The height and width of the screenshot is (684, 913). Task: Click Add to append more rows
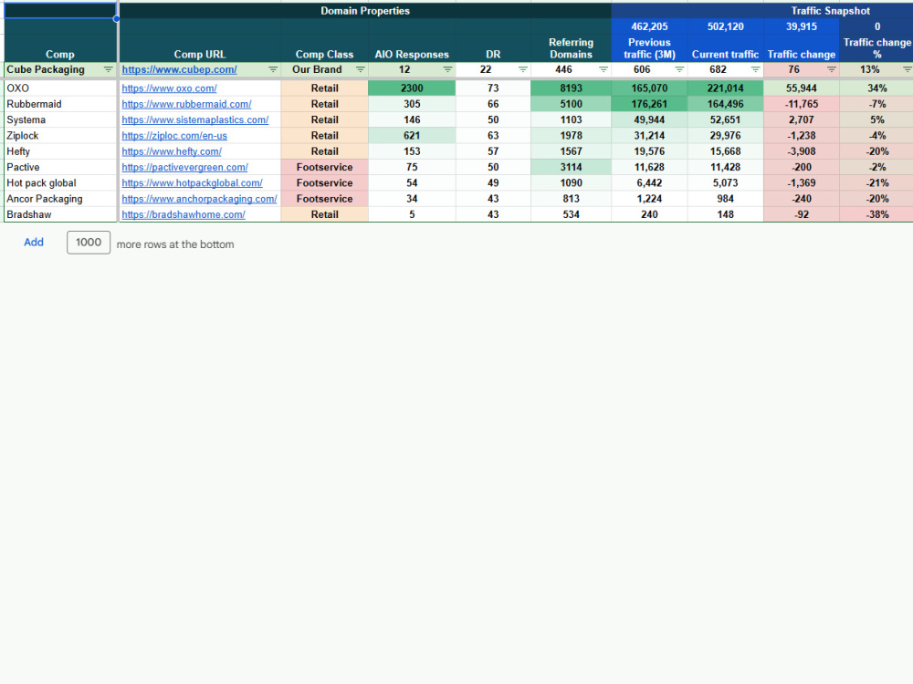34,242
